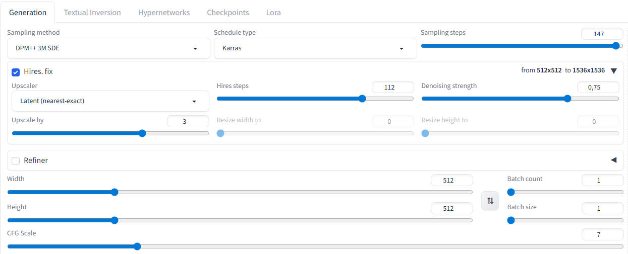Go to the Checkpoints tab
Screen dimensions: 628x254
pos(228,13)
